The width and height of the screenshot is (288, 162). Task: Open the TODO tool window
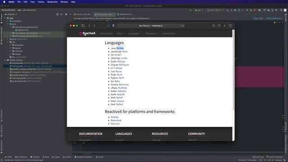tap(8, 157)
